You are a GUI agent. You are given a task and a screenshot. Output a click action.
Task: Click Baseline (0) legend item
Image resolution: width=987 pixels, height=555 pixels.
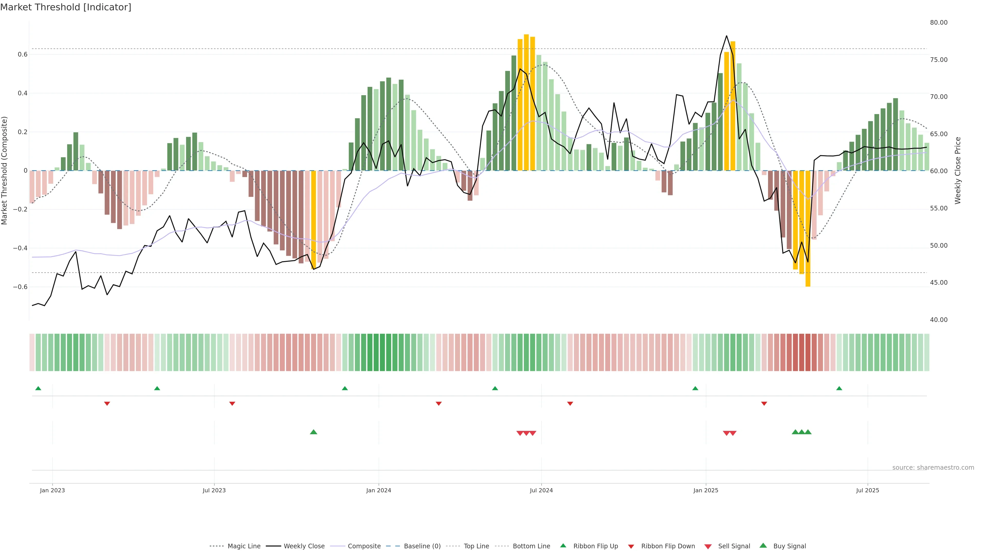[422, 546]
